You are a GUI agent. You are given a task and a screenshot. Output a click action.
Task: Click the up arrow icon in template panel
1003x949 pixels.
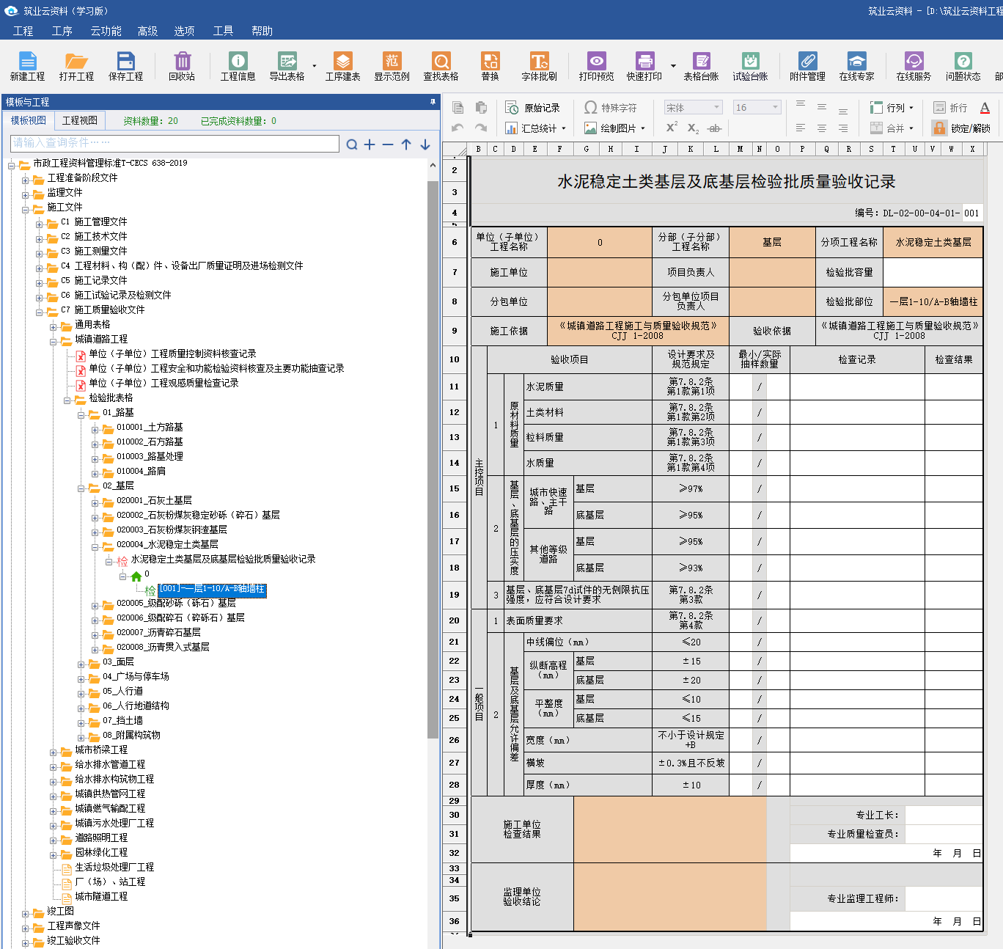[406, 144]
